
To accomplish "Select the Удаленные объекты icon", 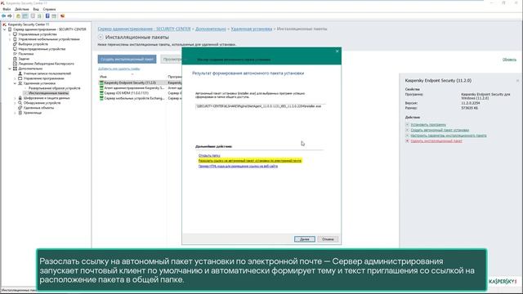I will pos(20,108).
